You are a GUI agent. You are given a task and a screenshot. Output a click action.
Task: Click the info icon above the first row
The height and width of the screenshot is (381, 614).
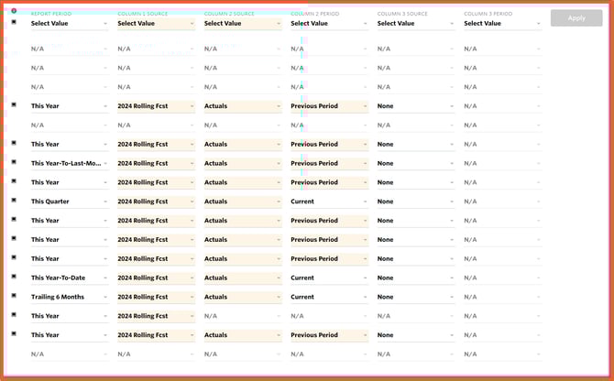coord(14,11)
